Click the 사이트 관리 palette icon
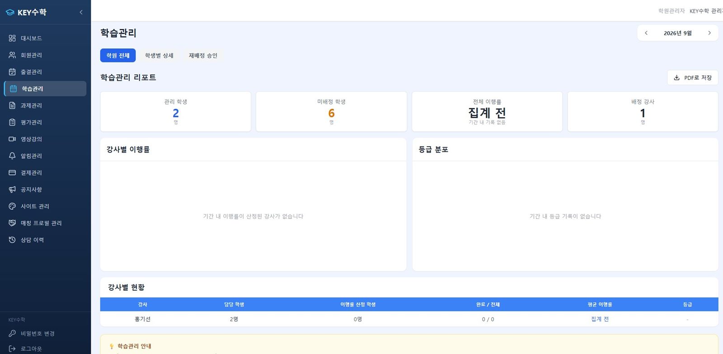723x354 pixels. 12,206
